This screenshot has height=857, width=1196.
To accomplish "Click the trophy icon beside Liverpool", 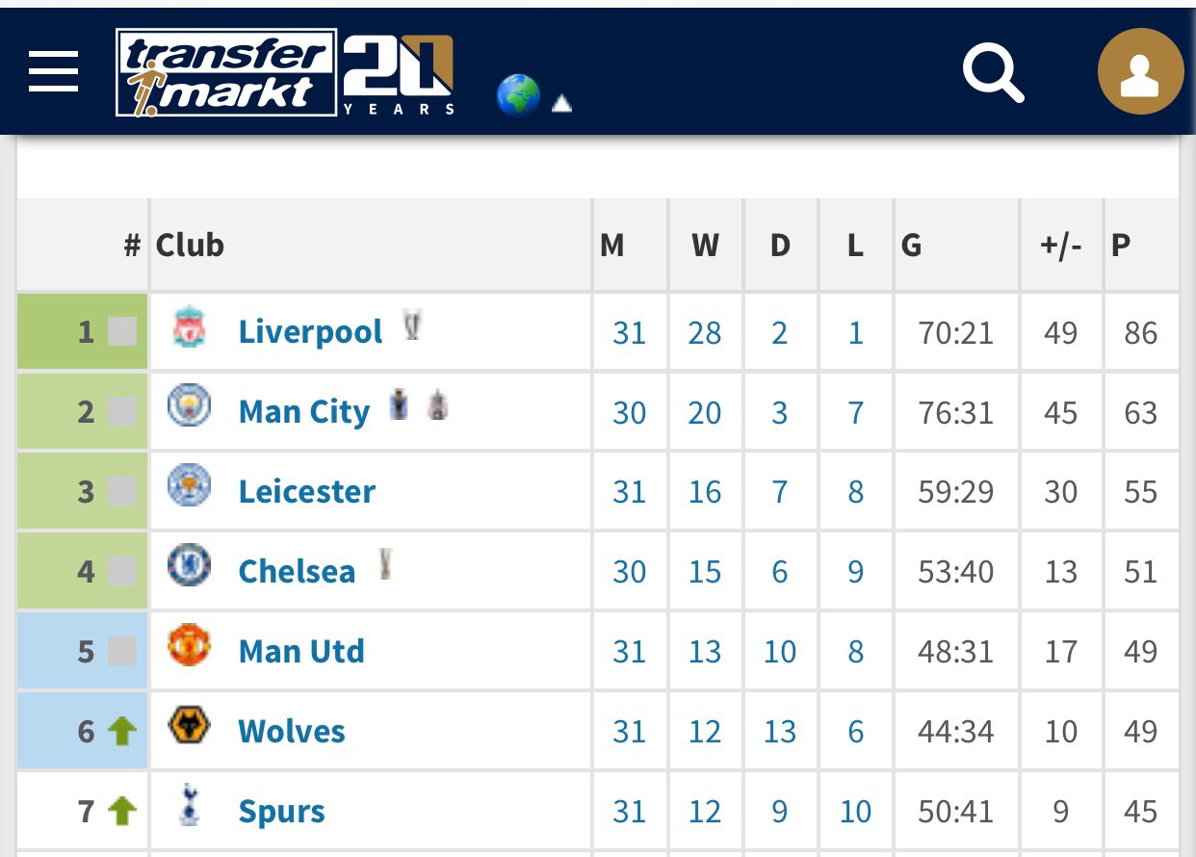I will [412, 326].
